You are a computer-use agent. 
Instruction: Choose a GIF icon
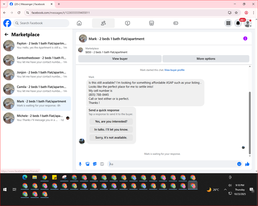pyautogui.click(x=102, y=164)
